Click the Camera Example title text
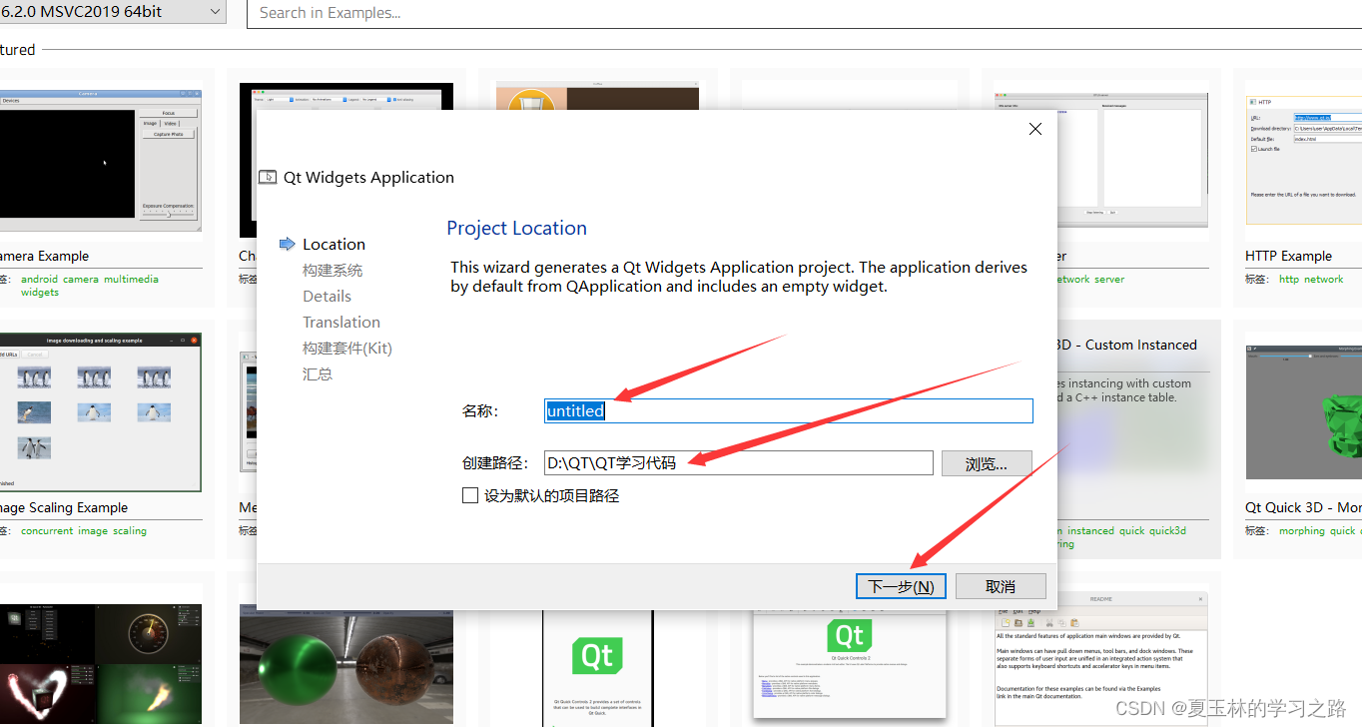Viewport: 1362px width, 727px height. [44, 256]
